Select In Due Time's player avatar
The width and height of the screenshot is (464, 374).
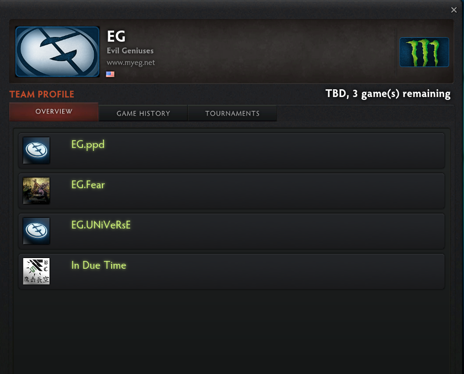coord(36,271)
